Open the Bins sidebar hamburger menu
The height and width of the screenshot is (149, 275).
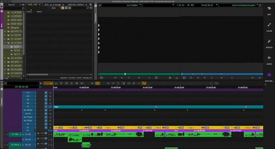(x=23, y=5)
